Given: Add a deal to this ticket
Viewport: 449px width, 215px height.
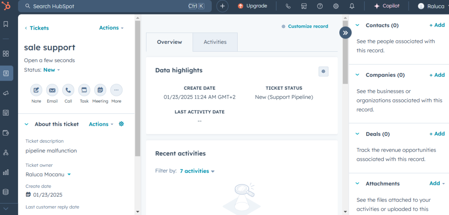Looking at the screenshot, I should pos(437,134).
